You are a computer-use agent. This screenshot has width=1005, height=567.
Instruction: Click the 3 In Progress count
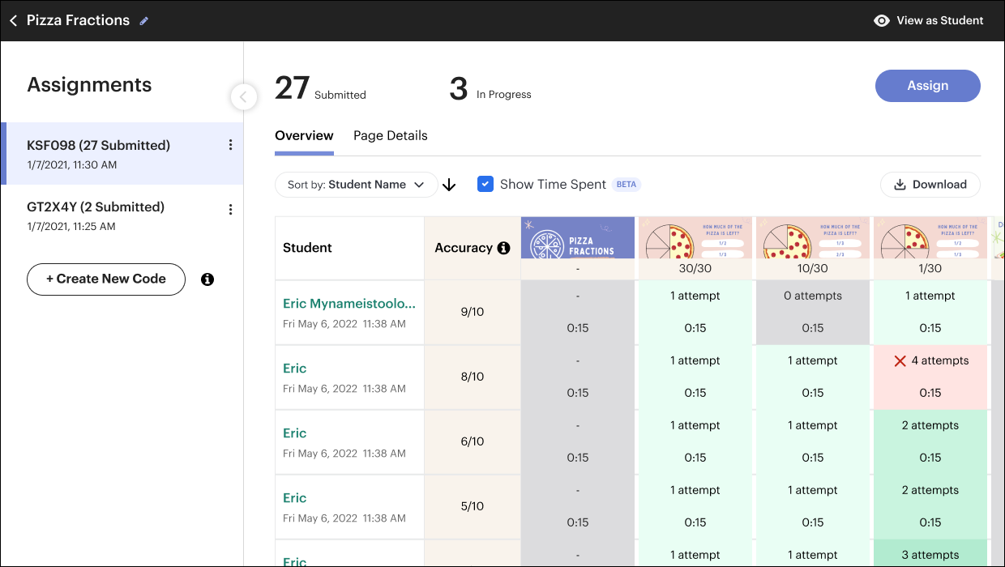pos(490,88)
